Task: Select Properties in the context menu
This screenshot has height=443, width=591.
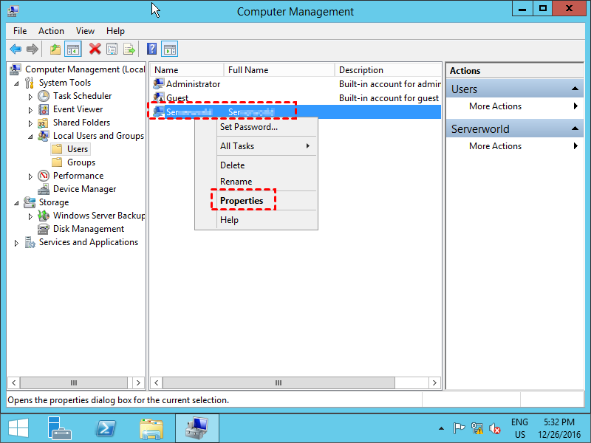Action: [x=242, y=201]
